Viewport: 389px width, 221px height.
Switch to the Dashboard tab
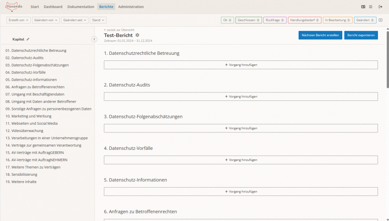tap(53, 6)
